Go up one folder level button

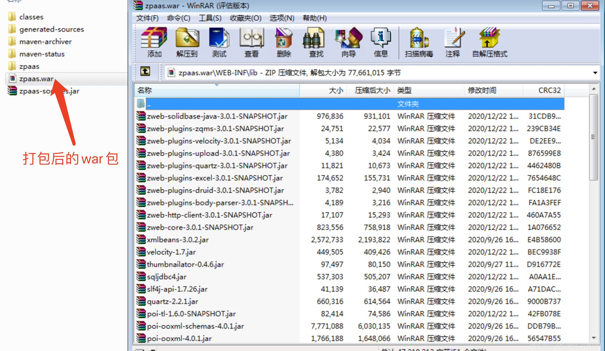(x=145, y=71)
